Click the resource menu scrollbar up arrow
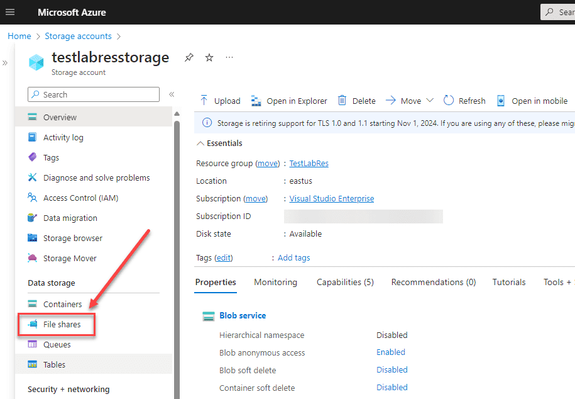Screen dimensions: 575x399 tap(177, 113)
